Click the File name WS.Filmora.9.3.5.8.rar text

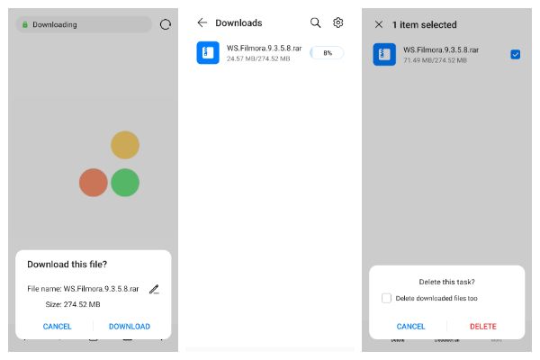coord(83,289)
